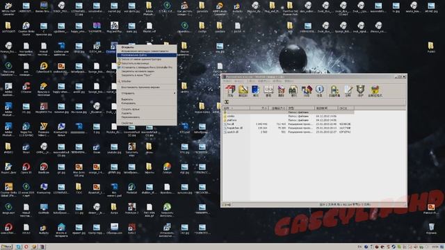Click the Add button in WinRAR toolbar
The height and width of the screenshot is (250, 445).
pos(230,91)
